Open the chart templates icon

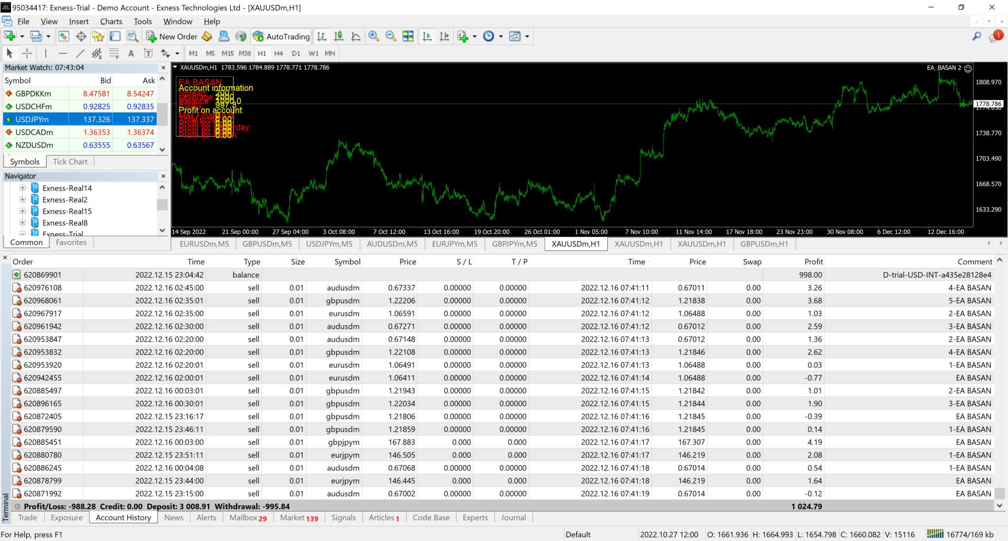515,36
